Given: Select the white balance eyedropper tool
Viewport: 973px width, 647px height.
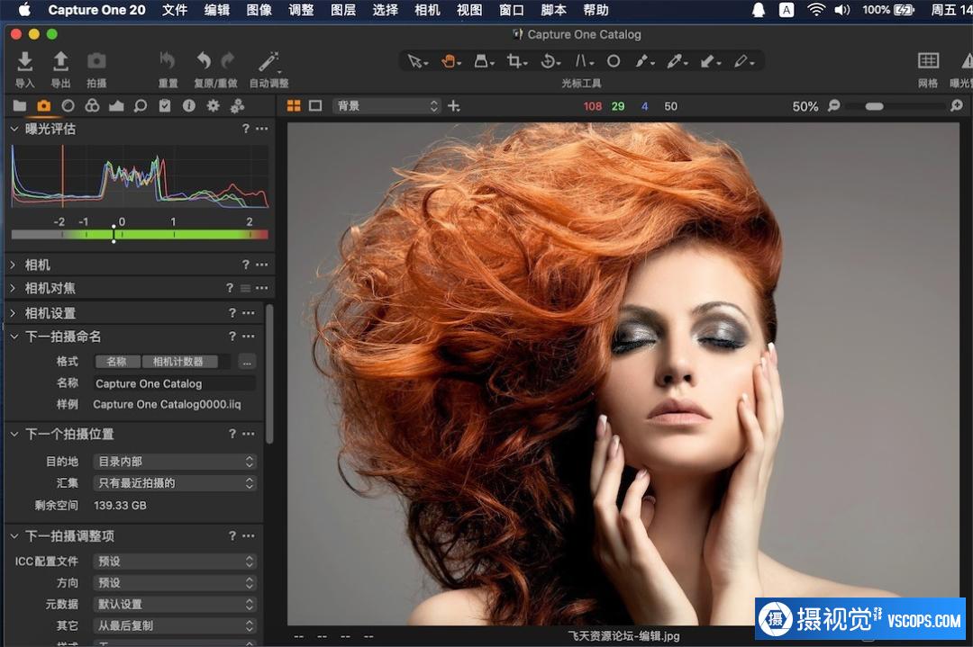Looking at the screenshot, I should click(x=675, y=61).
